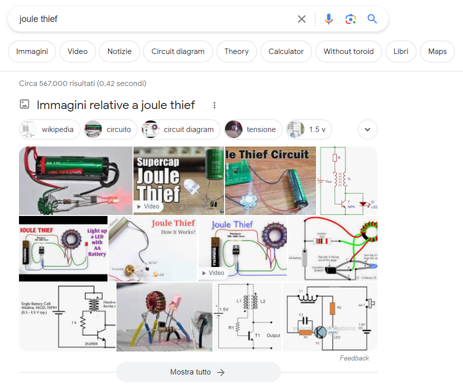The width and height of the screenshot is (463, 389).
Task: Open the three-dot options next to images heading
Action: [x=214, y=105]
